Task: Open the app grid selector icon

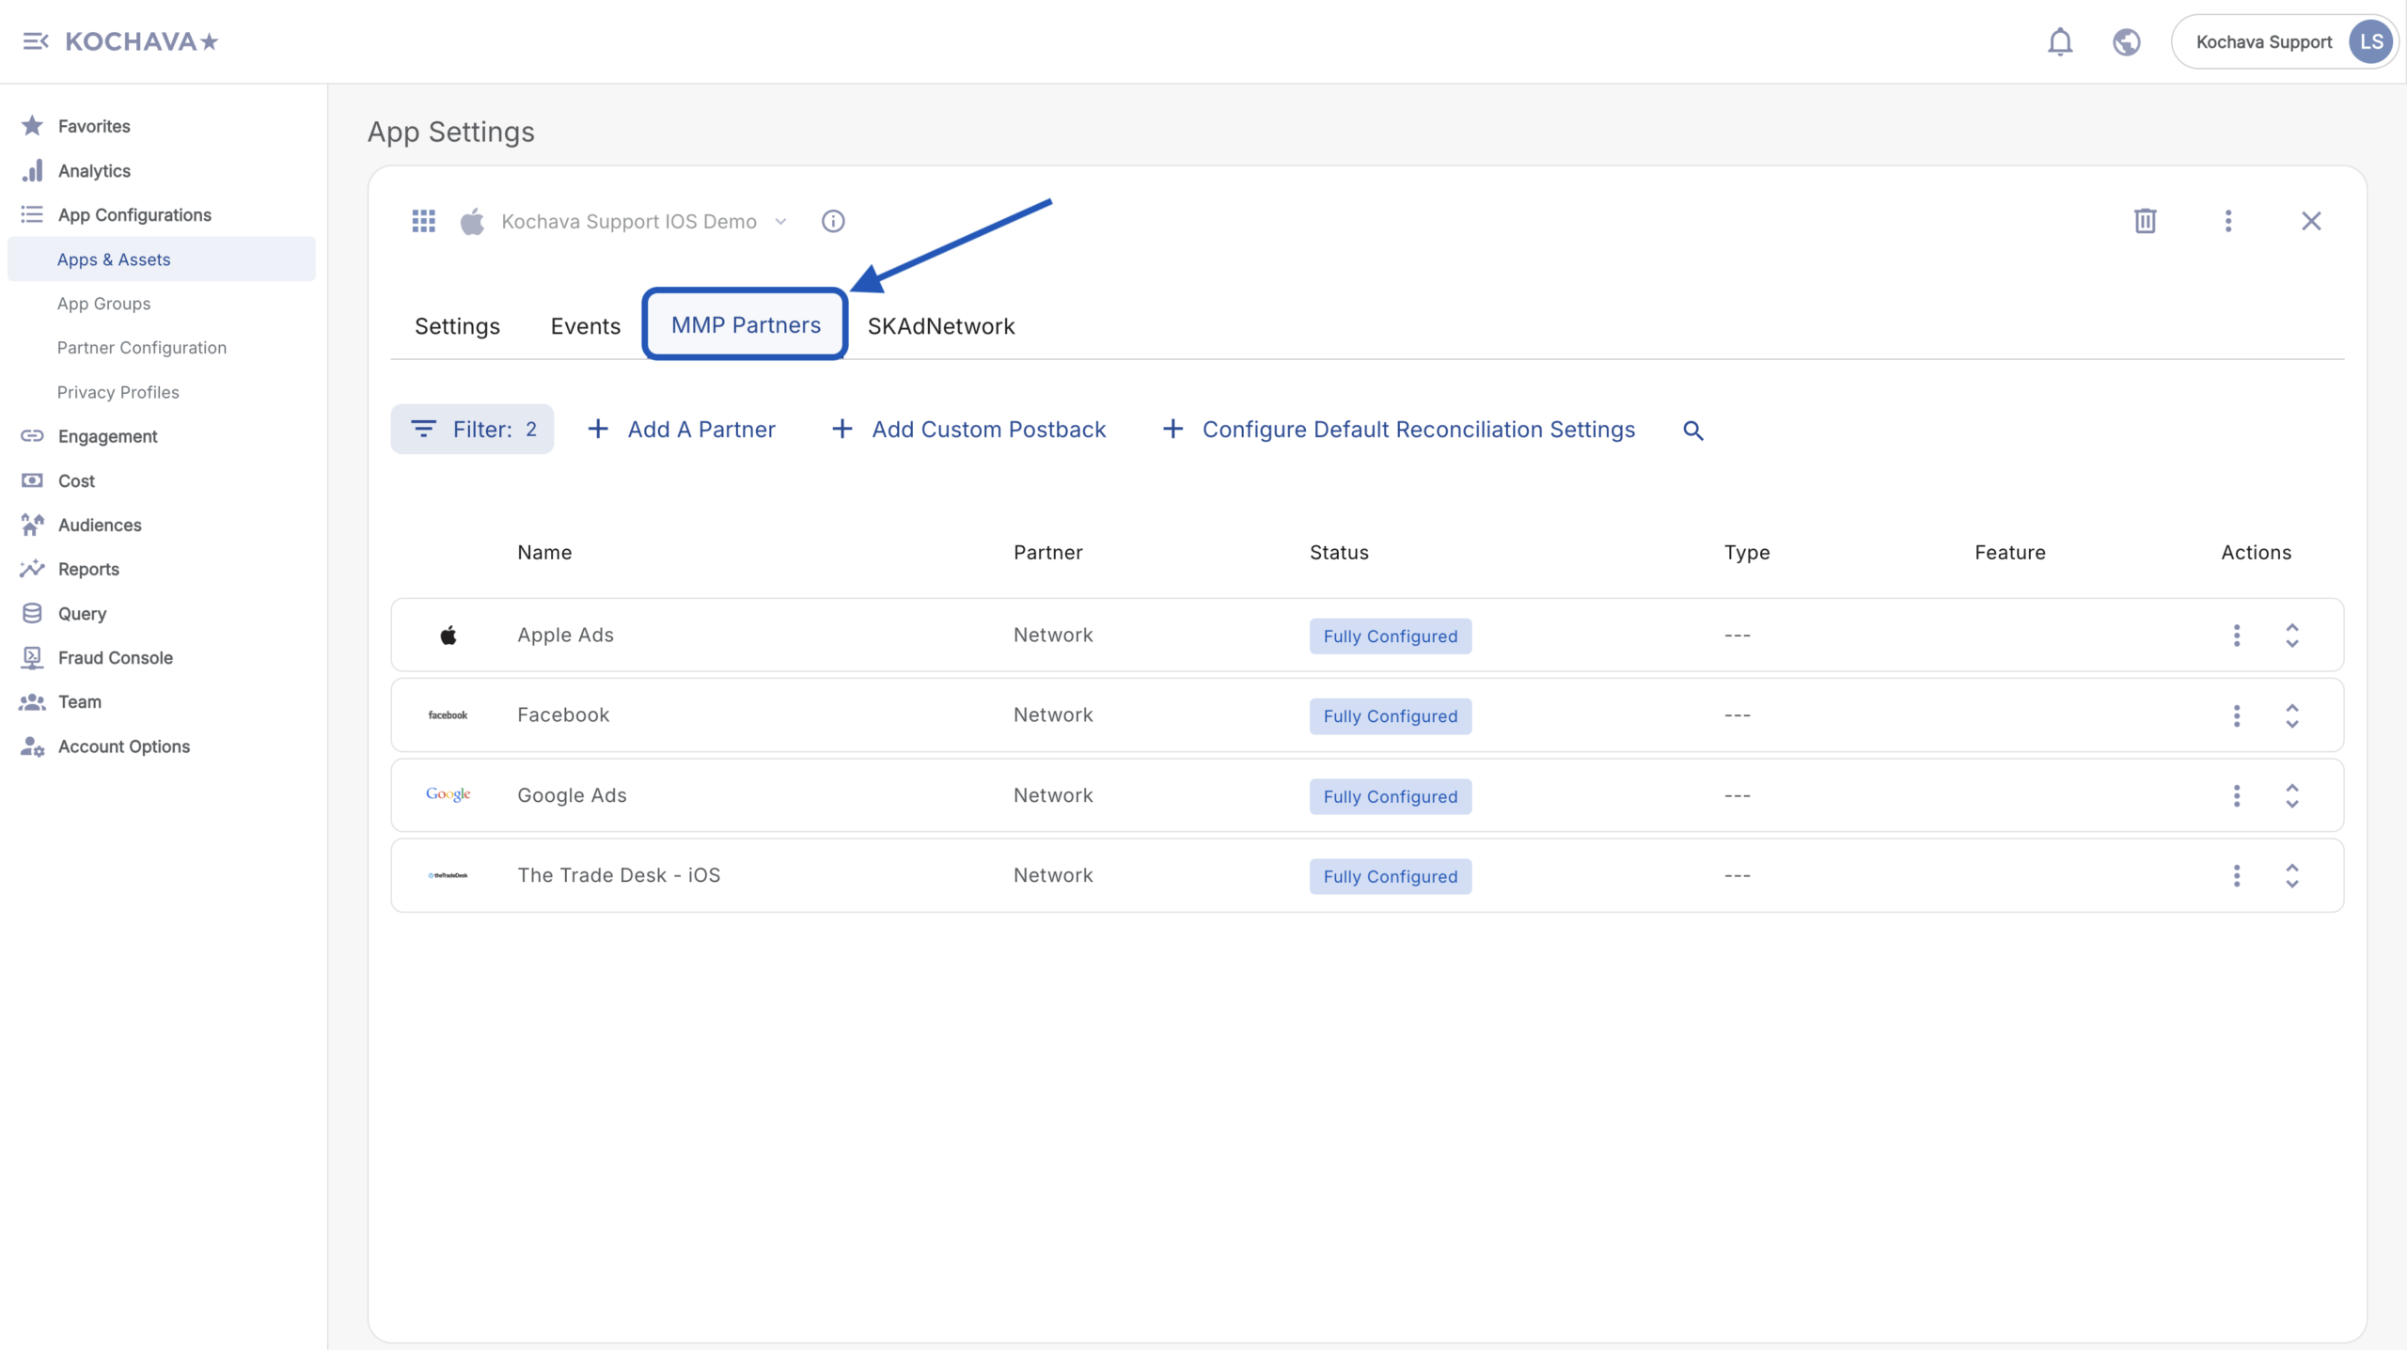Action: [423, 221]
